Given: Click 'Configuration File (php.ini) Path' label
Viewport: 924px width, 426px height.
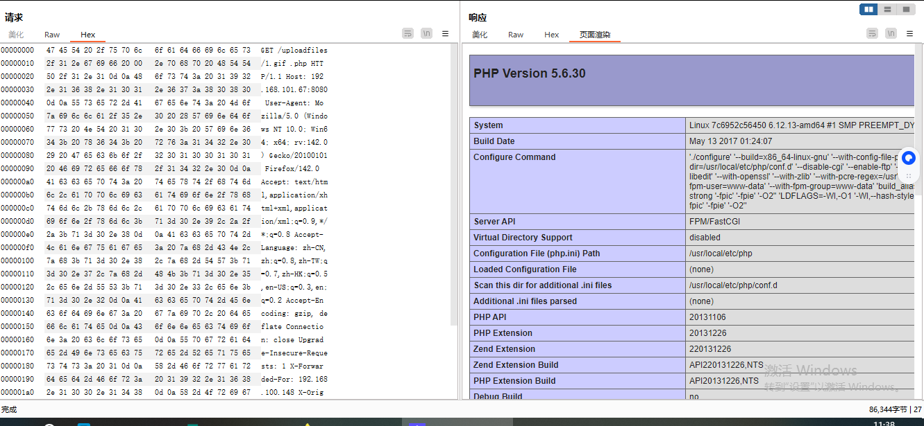Looking at the screenshot, I should click(537, 254).
